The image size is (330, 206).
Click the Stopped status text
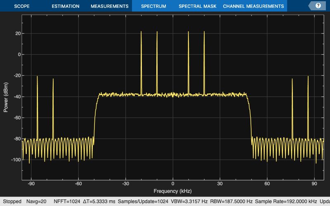12,201
